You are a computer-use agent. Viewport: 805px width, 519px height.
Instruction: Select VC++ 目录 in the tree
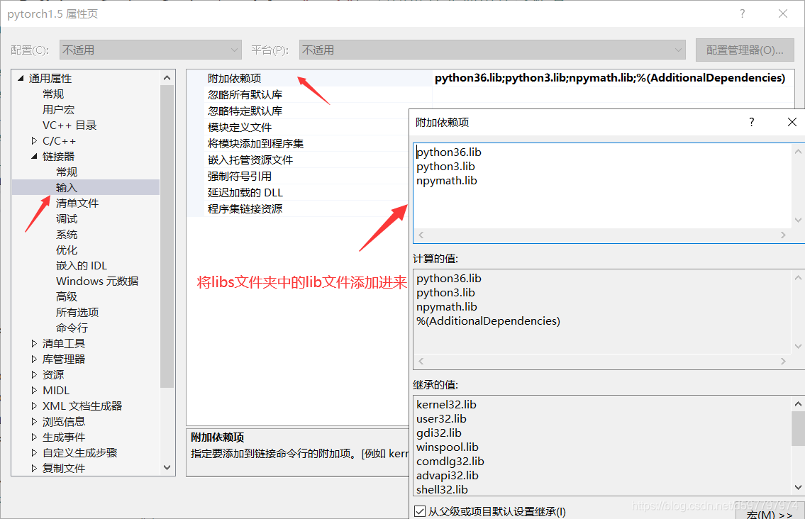[70, 125]
